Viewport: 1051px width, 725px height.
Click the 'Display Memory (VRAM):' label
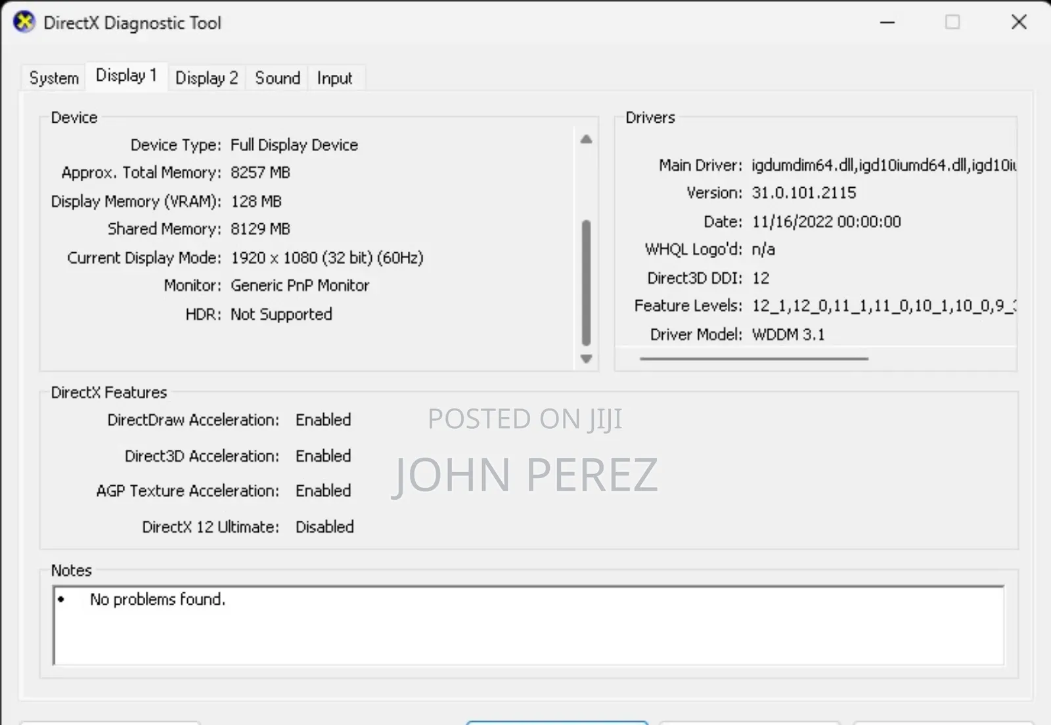point(136,202)
